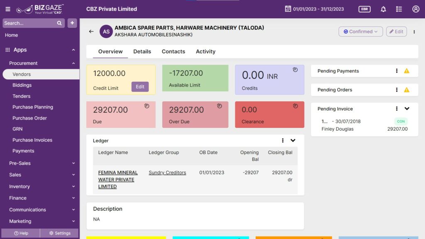This screenshot has width=425, height=239.
Task: Refresh the Due card icon
Action: click(147, 106)
